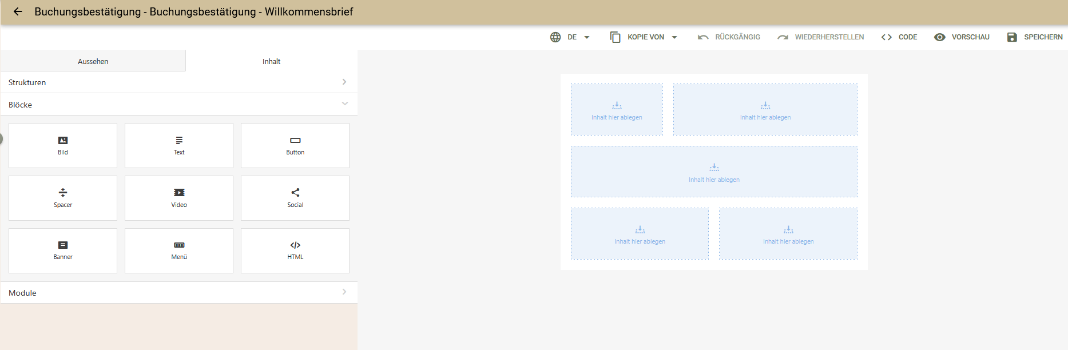Click the VORSCHAU text
This screenshot has width=1068, height=350.
[x=971, y=37]
